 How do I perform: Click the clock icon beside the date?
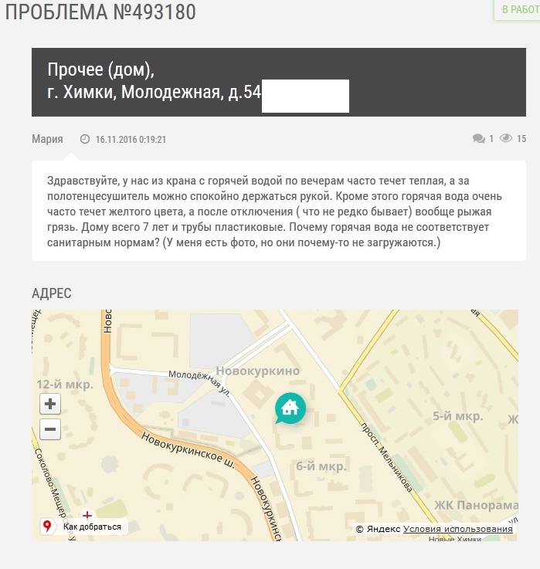click(x=85, y=139)
